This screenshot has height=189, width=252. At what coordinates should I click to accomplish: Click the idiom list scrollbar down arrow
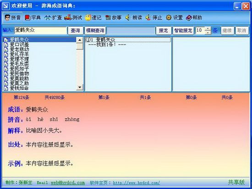click(80, 87)
